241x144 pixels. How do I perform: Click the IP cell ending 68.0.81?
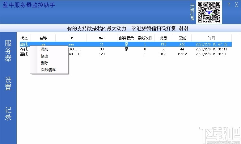[x=75, y=54]
